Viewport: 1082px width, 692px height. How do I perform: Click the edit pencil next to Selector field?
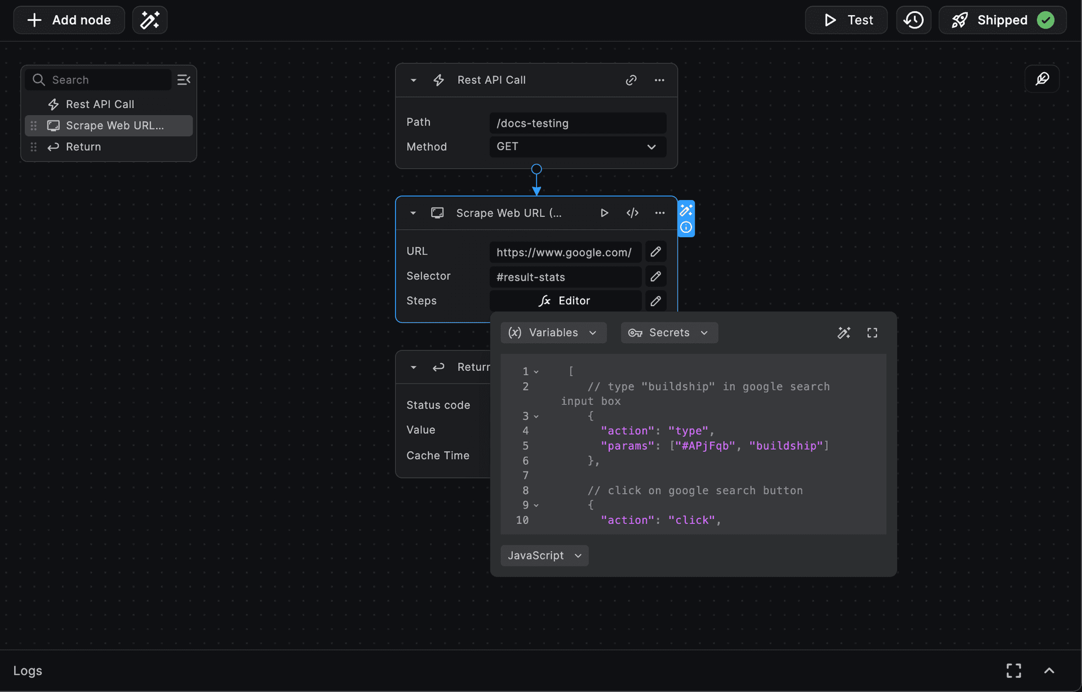(655, 277)
